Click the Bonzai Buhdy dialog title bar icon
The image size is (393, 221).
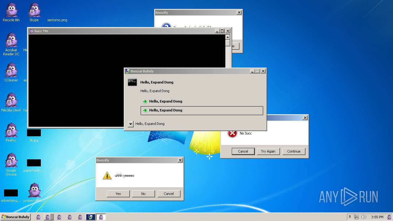point(127,71)
